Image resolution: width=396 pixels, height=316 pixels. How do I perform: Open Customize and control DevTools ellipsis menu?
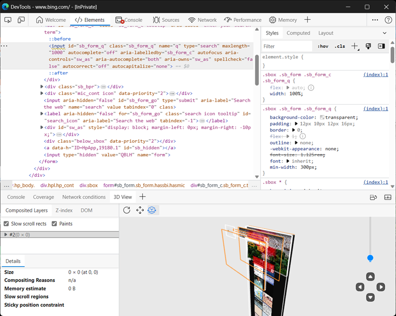pos(375,20)
